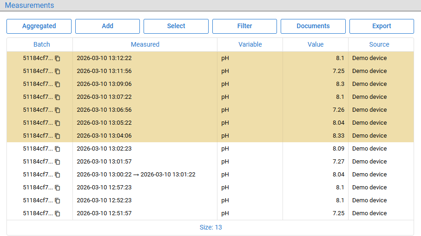Viewport: 421px width, 236px height.
Task: Copy batch ID in 13:04:06 row
Action: [57, 136]
